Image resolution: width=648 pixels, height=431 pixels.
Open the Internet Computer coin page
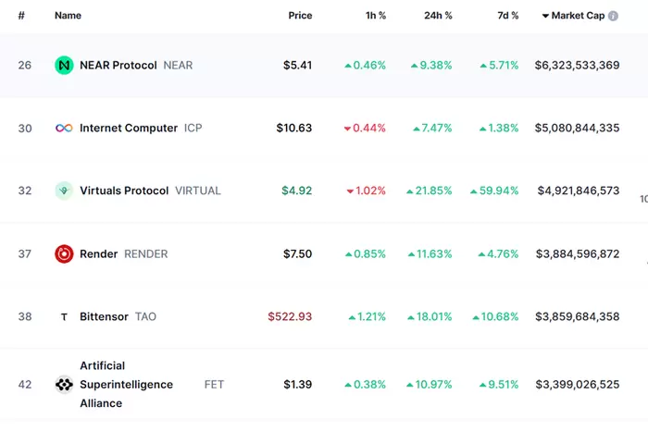(129, 129)
